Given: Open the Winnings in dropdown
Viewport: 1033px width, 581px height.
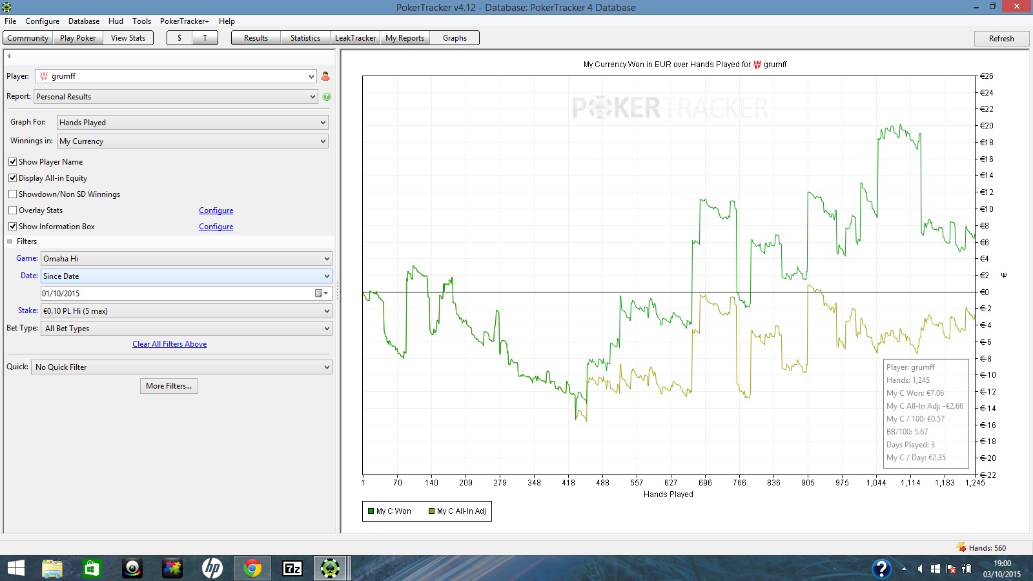Looking at the screenshot, I should pos(192,141).
